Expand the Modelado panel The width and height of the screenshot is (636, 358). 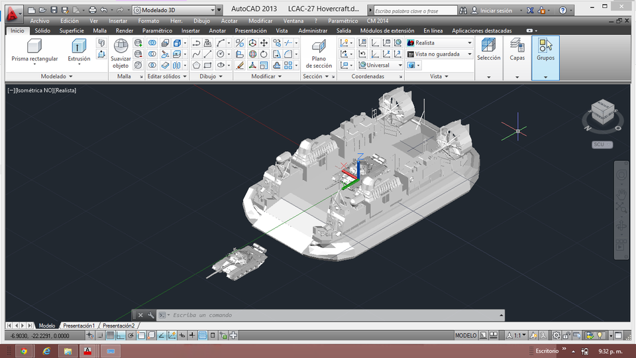pos(56,76)
